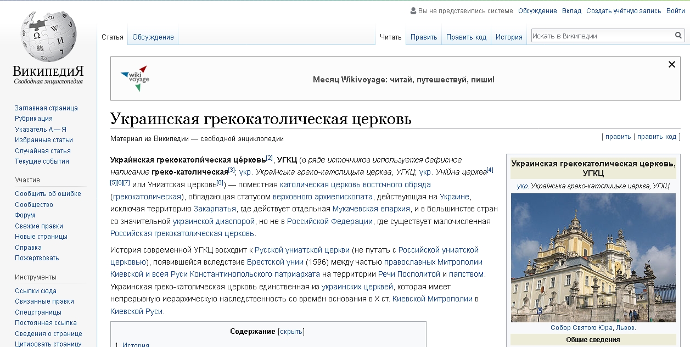The image size is (690, 347).
Task: Select the 'Читать' tab
Action: [391, 37]
